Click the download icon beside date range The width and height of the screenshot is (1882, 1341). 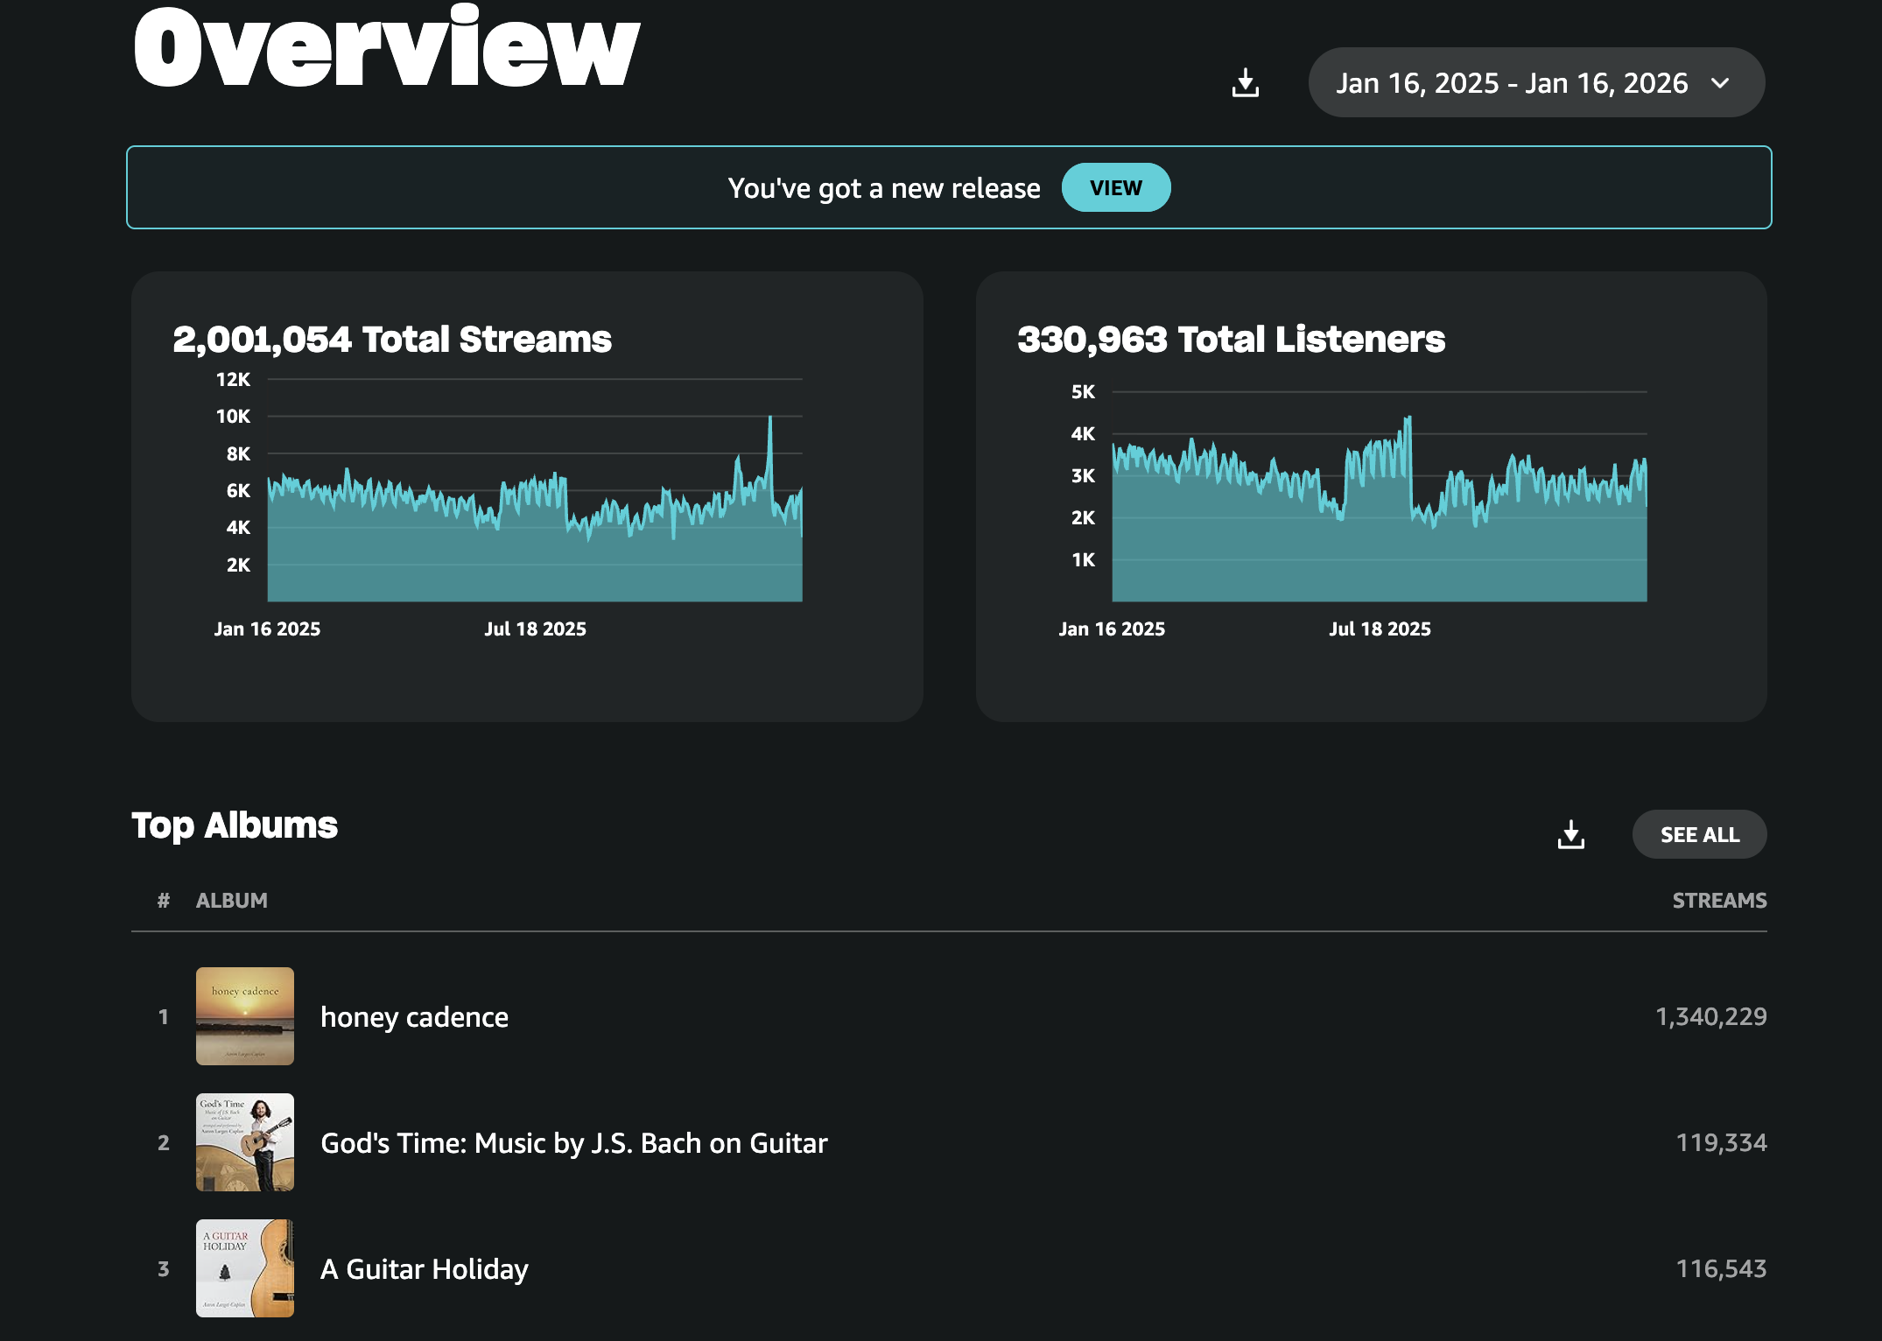point(1245,83)
